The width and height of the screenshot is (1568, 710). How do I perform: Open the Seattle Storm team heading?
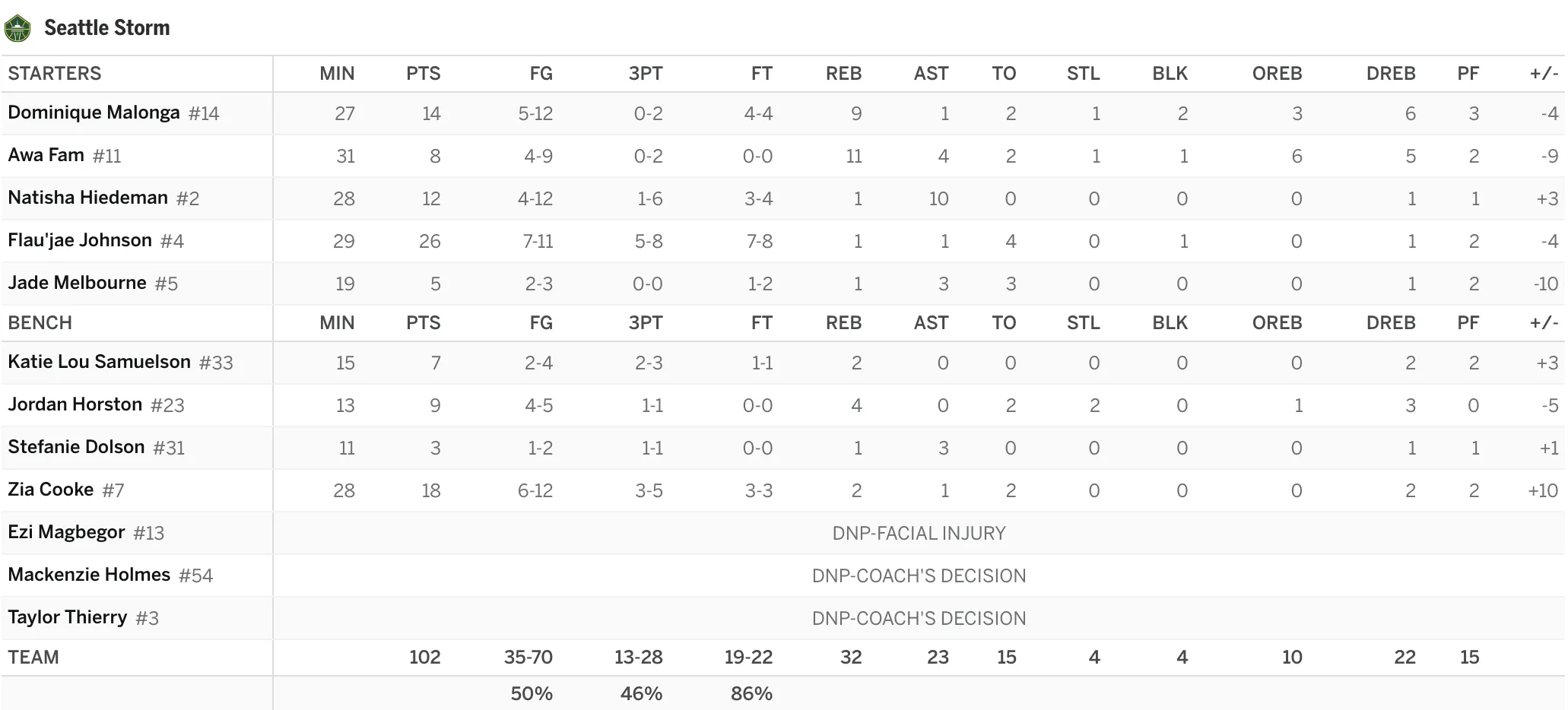click(x=107, y=28)
